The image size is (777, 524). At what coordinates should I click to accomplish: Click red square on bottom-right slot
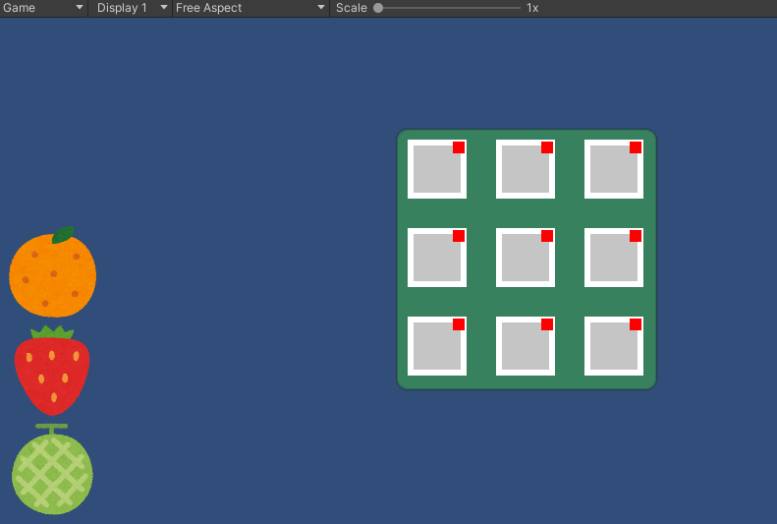(x=636, y=324)
